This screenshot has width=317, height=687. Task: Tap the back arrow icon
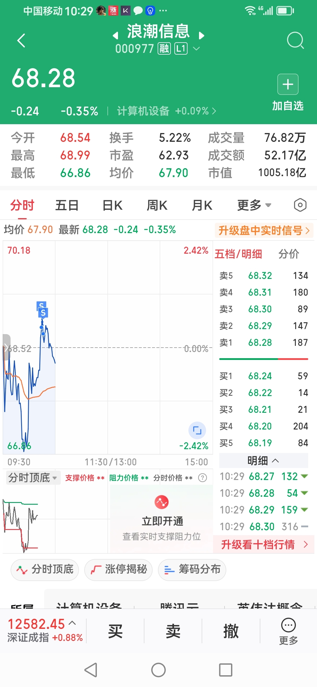(x=21, y=41)
